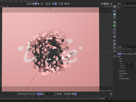Screen dimensions: 136x102
Task: Select the Text tool icon
Action: pos(114,18)
